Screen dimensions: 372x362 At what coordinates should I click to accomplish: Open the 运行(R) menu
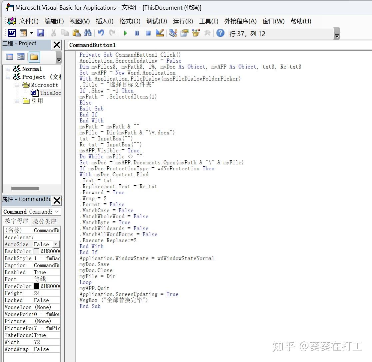(182, 21)
